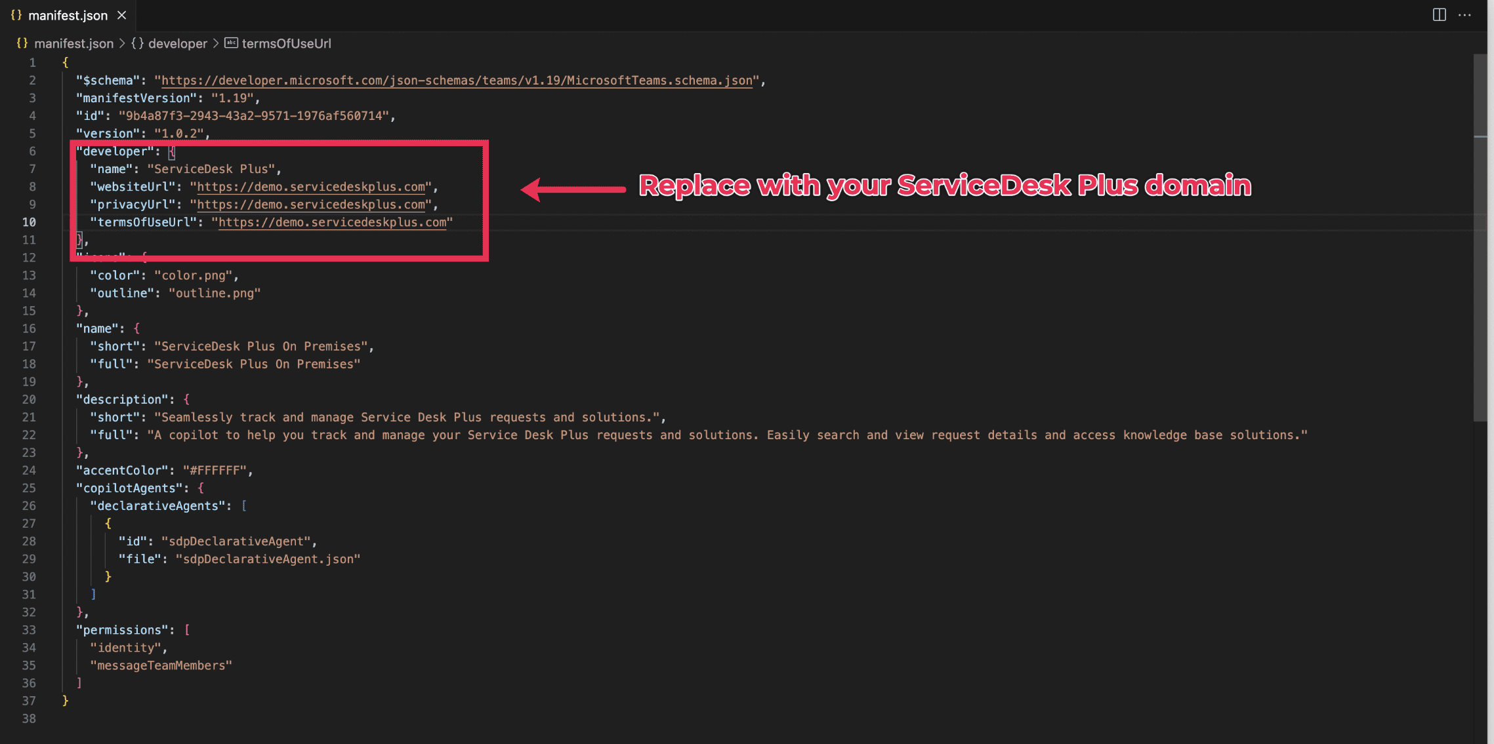Click termsOfUseUrl in the breadcrumb path
This screenshot has width=1494, height=744.
[x=286, y=43]
